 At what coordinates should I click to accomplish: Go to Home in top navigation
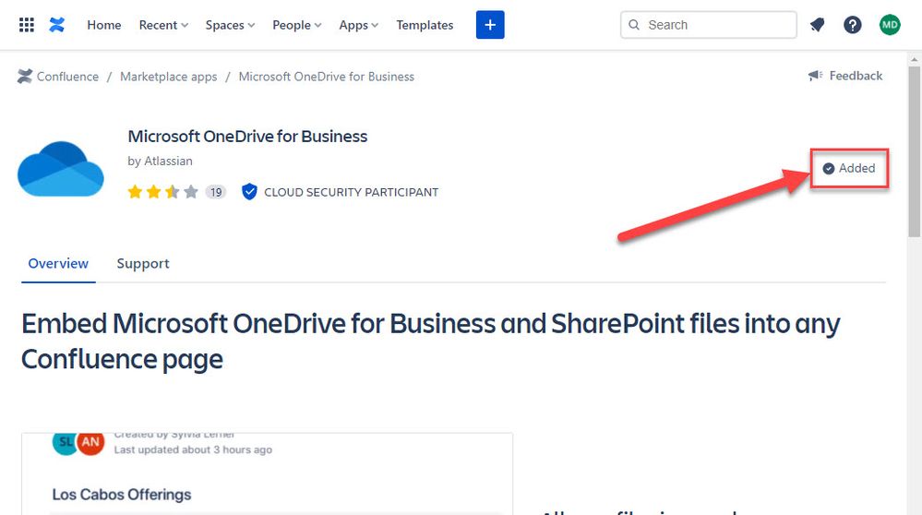click(x=104, y=25)
